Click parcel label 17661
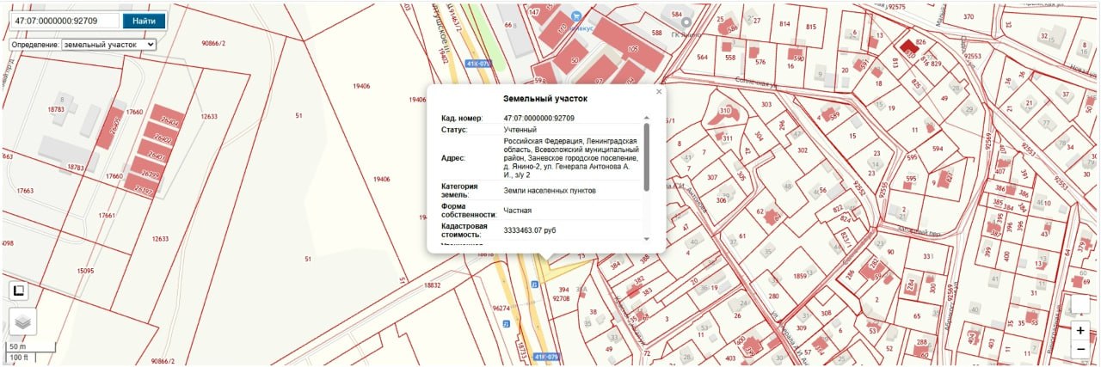1101x367 pixels. click(x=108, y=217)
